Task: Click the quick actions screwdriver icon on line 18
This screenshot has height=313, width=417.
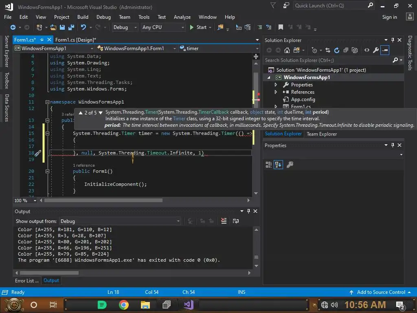Action: (x=38, y=153)
